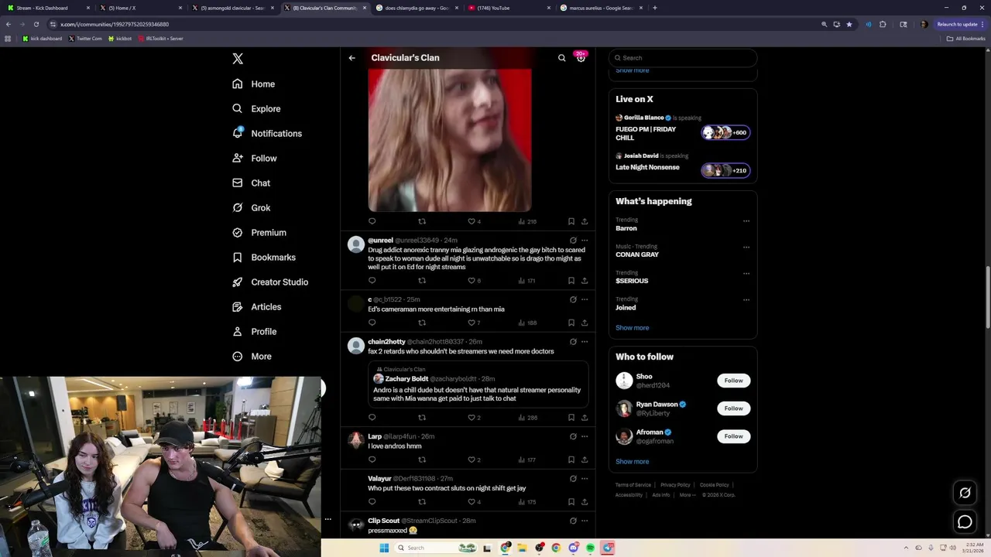View analytics on Valayur's post
This screenshot has width=991, height=557.
527,502
